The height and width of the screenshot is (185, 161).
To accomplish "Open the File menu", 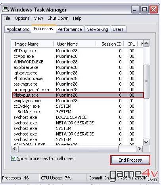I will pos(7,18).
